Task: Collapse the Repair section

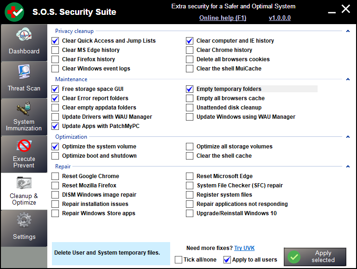Action: point(348,167)
